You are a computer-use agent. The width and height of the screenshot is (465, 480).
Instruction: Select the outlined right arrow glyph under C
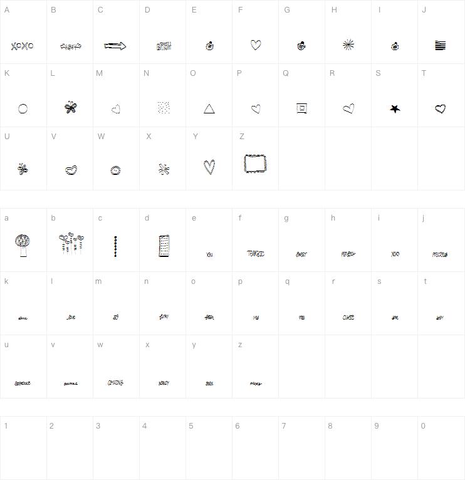pyautogui.click(x=115, y=46)
